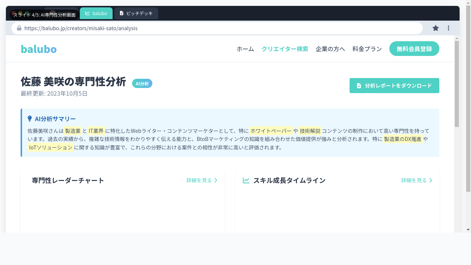This screenshot has height=265, width=471.
Task: Expand 詳細を見る for 専門性レーダーチャート
Action: pos(202,180)
